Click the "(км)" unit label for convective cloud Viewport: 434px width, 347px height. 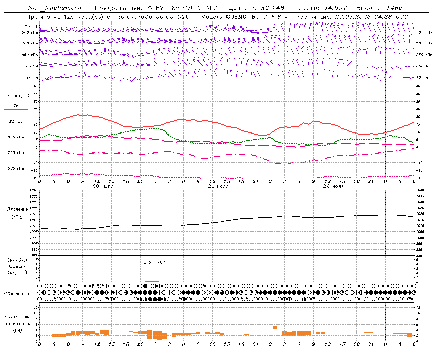18,330
